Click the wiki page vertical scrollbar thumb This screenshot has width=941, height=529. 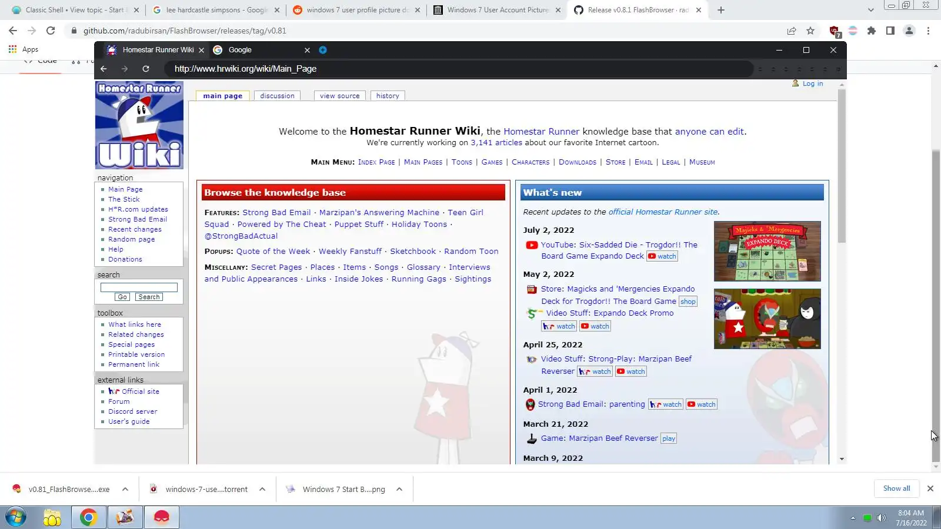842,166
